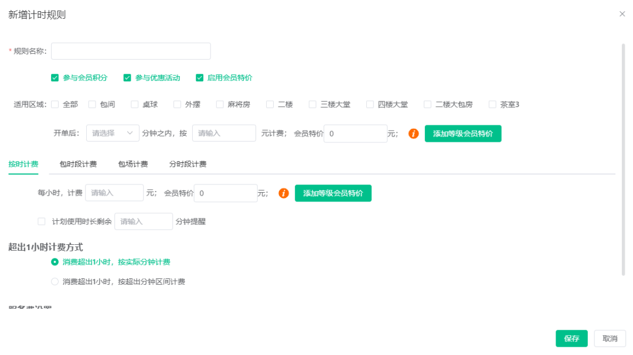Focus the 每小时计费 amount input
The image size is (633, 355).
[x=114, y=193]
